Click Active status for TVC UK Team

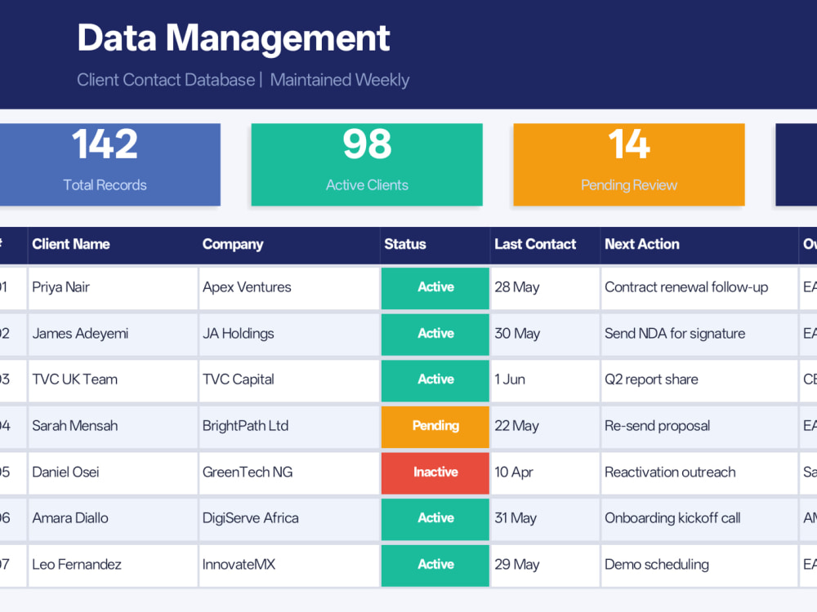(435, 380)
